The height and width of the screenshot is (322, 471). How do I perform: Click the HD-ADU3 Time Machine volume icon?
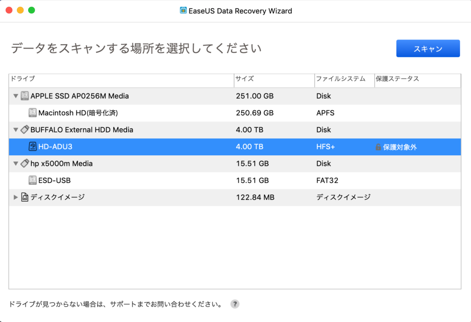click(x=33, y=147)
